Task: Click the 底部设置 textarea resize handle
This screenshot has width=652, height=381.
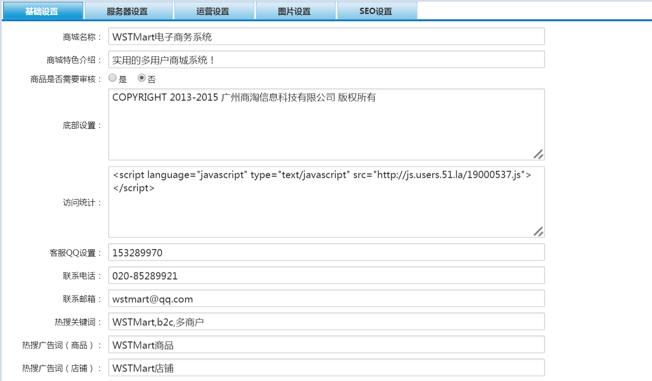Action: [x=538, y=154]
